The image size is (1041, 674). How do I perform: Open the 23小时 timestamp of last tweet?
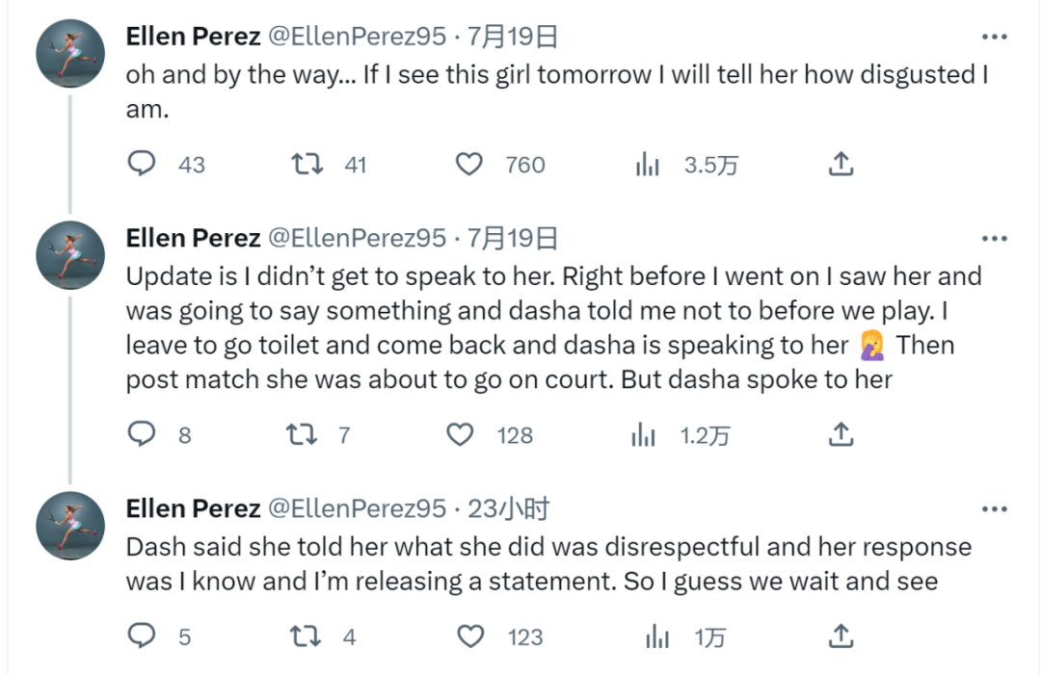click(x=508, y=508)
